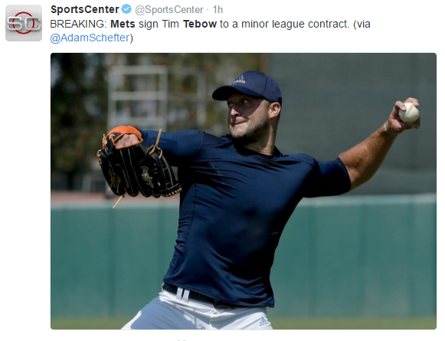The image size is (445, 341).
Task: Open the @SportsCenter handle link
Action: coord(169,10)
